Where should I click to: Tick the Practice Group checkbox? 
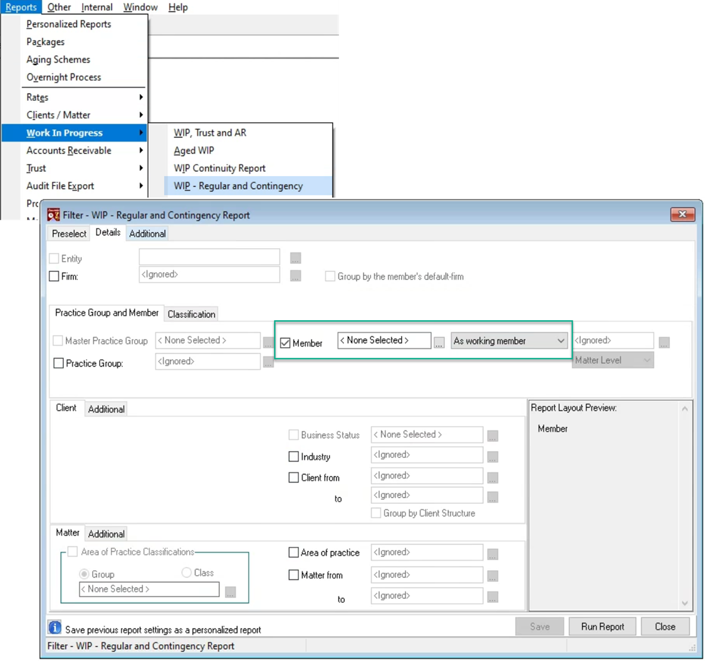(58, 363)
